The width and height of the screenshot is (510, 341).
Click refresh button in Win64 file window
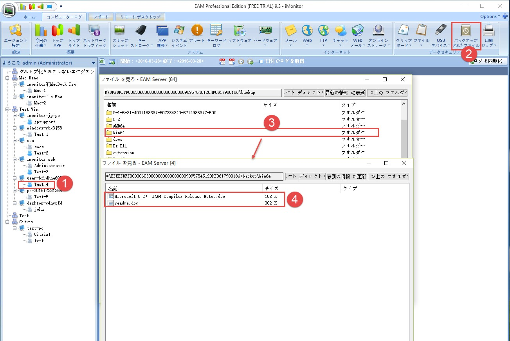(x=347, y=176)
